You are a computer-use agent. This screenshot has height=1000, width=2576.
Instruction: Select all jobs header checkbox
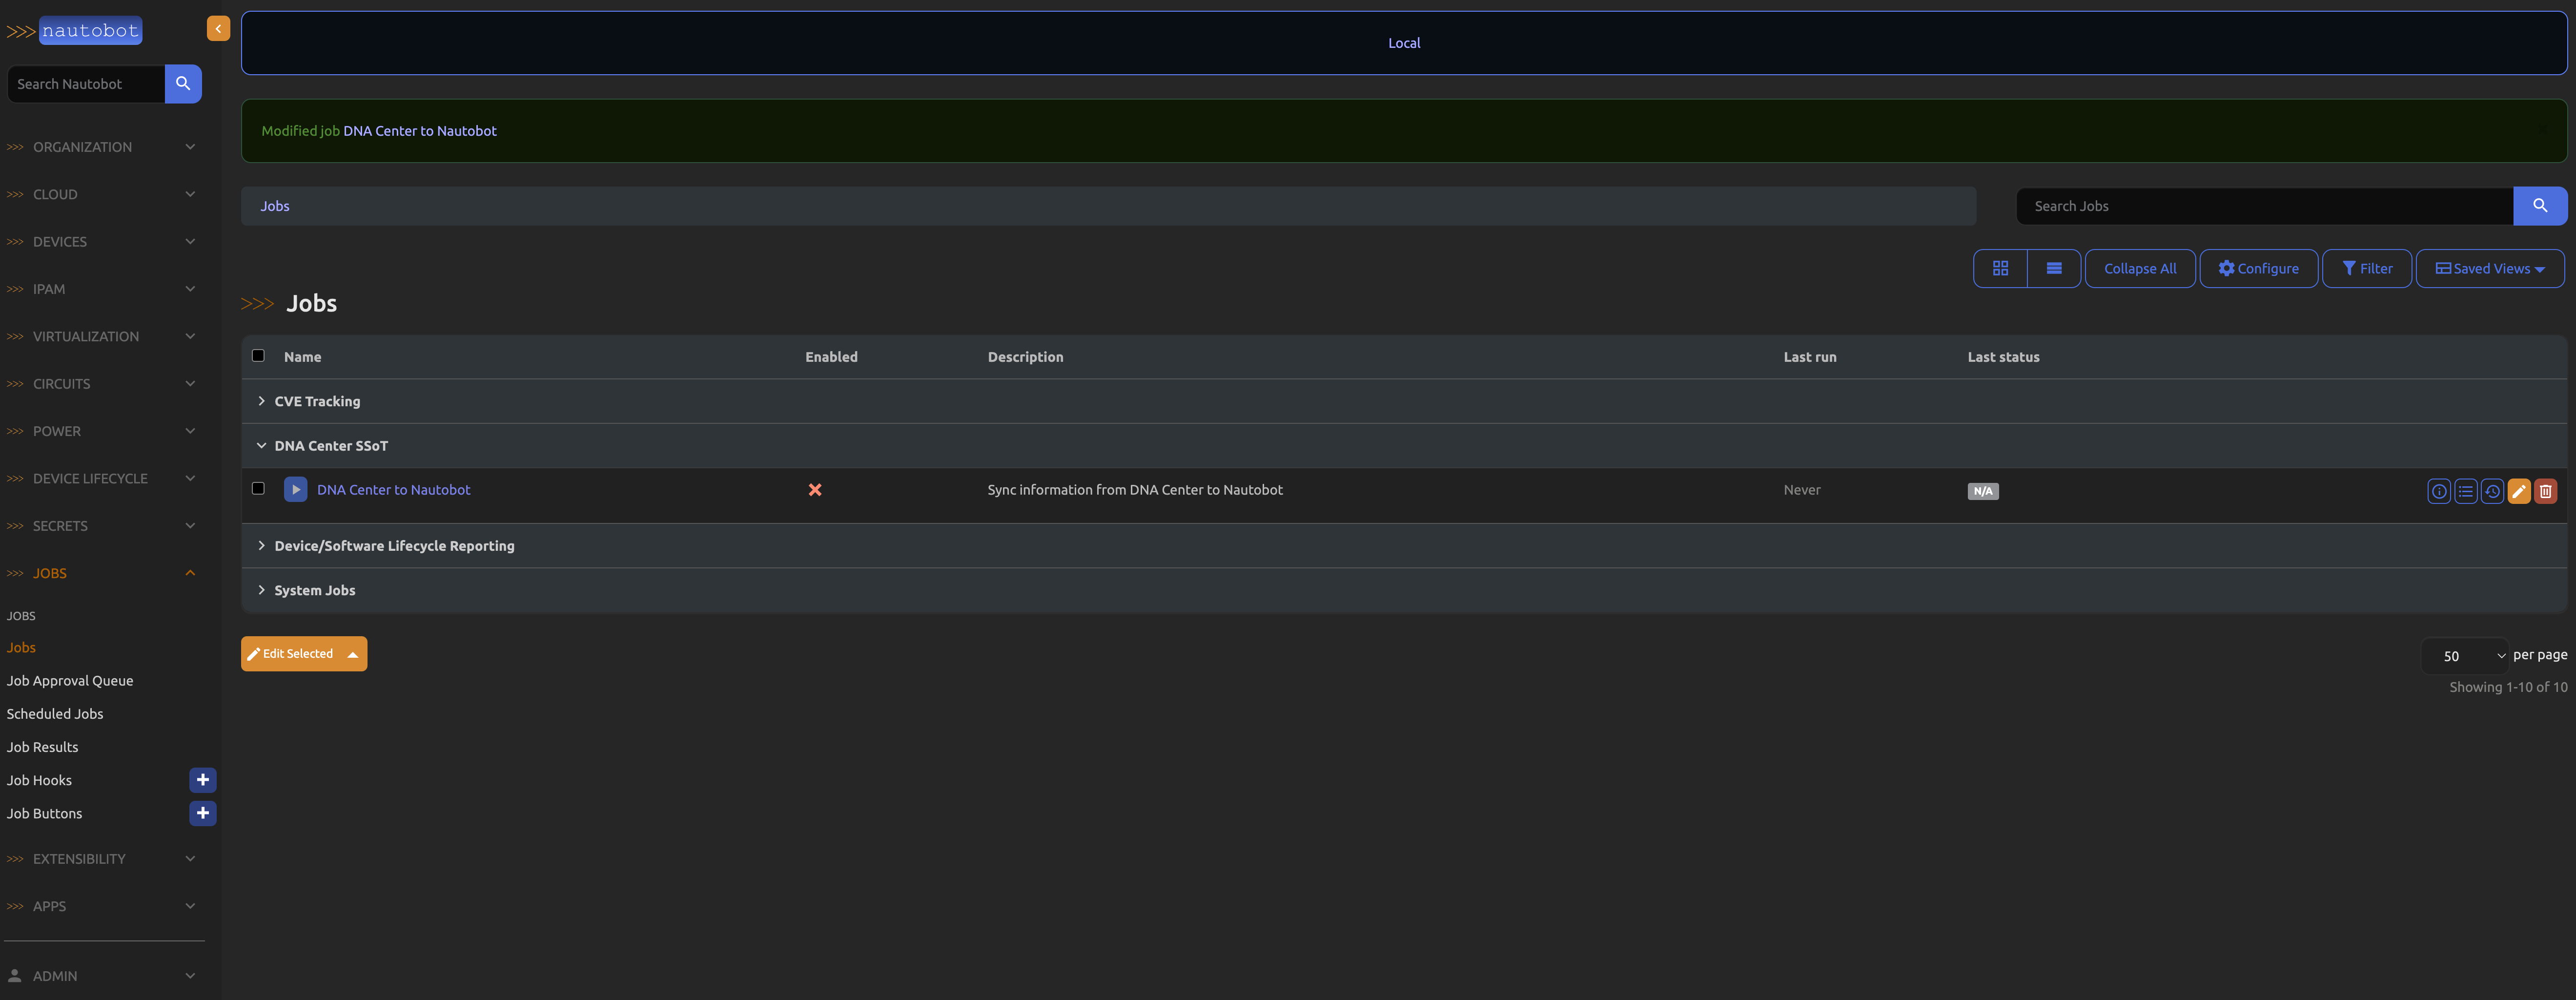tap(258, 355)
